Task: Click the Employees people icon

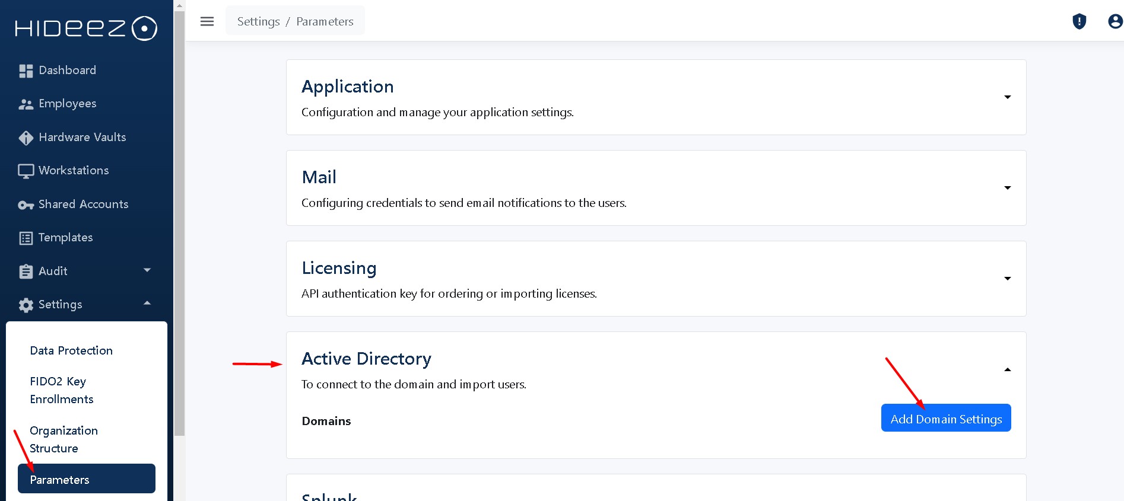Action: (x=26, y=104)
